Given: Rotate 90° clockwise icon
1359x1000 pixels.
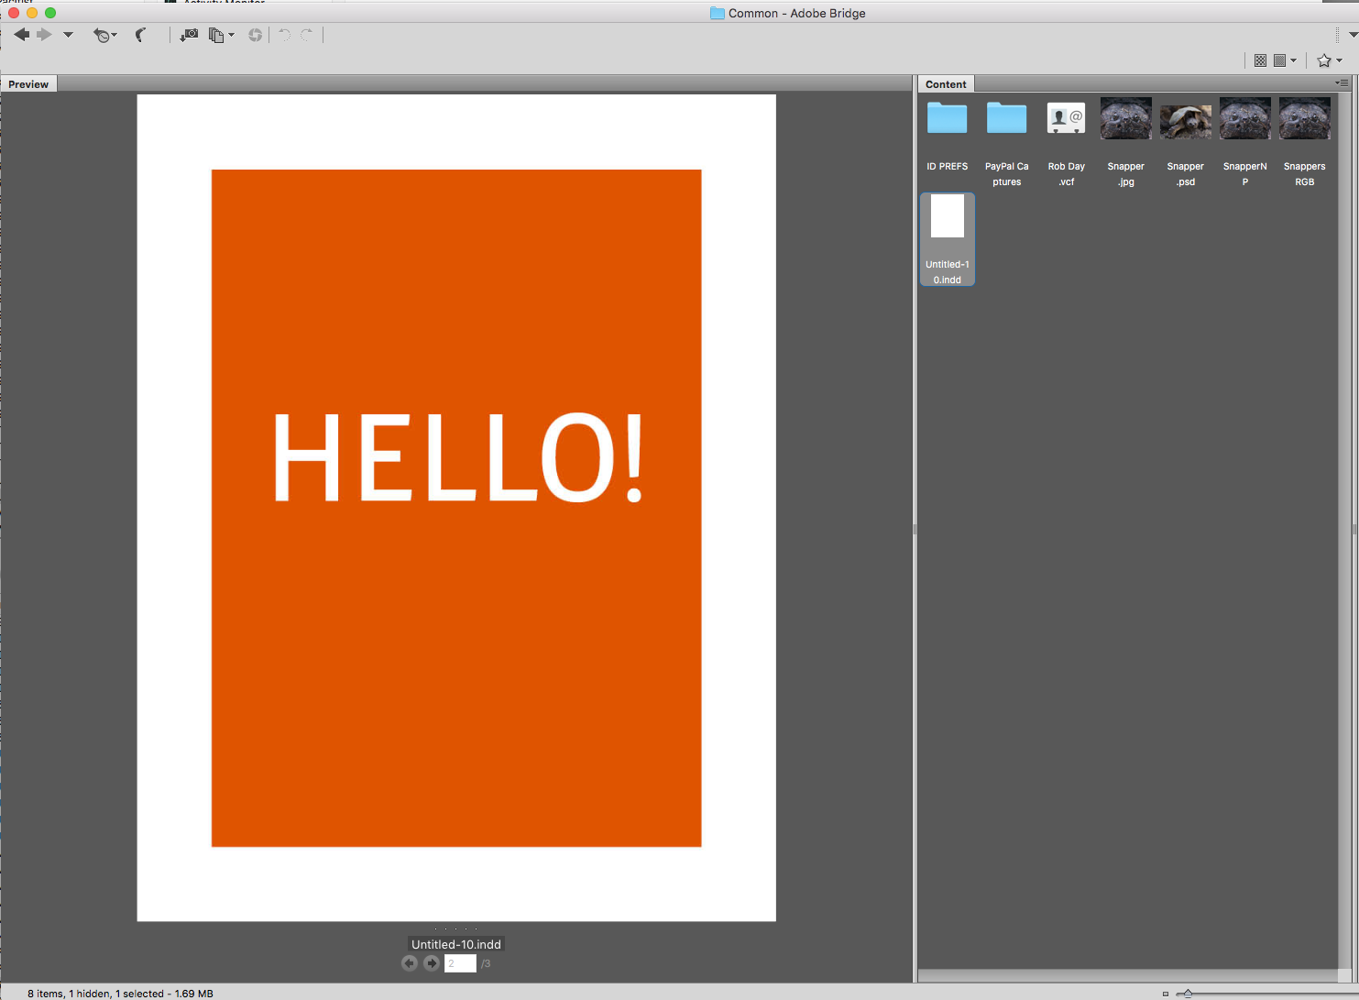Looking at the screenshot, I should click(307, 35).
